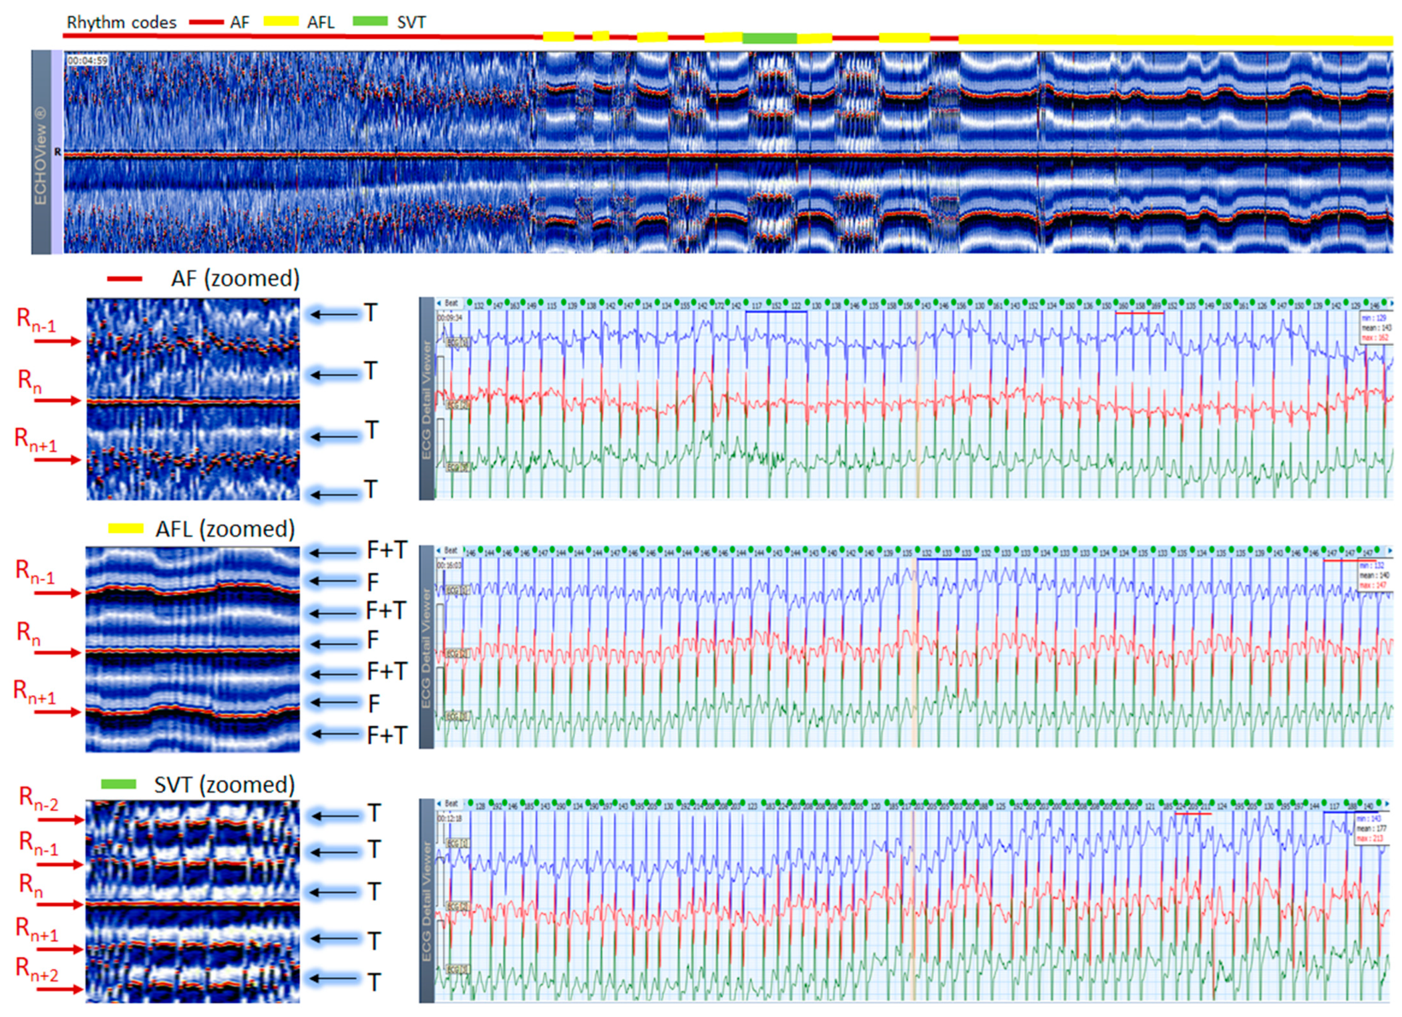Click the left arrow beside Beat in the 00:12:18 viewer
The image size is (1402, 1017).
pos(440,804)
